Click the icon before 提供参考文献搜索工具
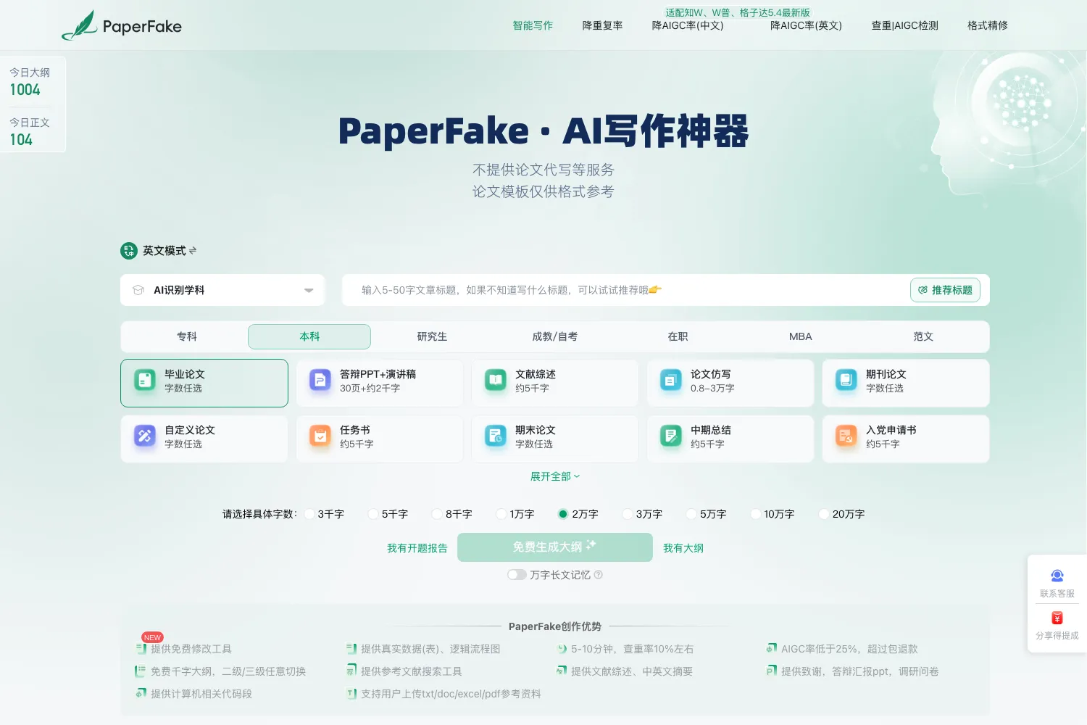The height and width of the screenshot is (725, 1087). [351, 671]
